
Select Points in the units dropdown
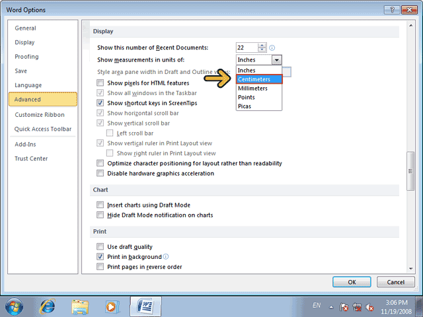[259, 97]
